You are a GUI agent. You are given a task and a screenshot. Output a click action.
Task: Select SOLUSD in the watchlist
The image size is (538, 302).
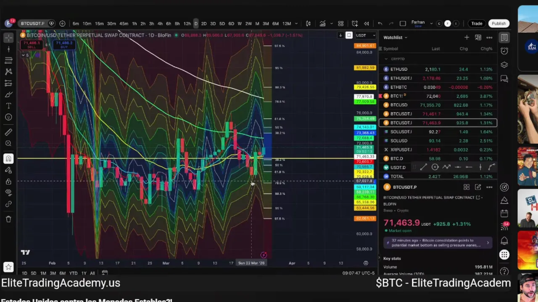(438, 141)
